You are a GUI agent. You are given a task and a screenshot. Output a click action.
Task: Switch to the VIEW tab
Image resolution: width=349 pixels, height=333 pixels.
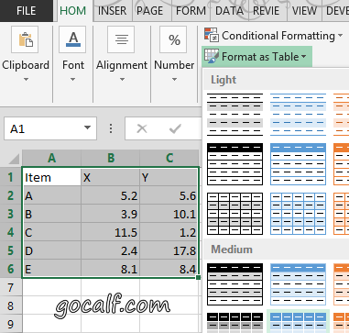tap(304, 11)
